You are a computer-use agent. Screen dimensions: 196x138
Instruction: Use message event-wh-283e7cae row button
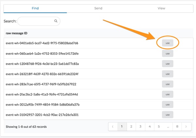(168, 84)
